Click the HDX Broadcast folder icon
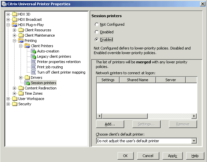This screenshot has width=207, height=162. click(15, 19)
